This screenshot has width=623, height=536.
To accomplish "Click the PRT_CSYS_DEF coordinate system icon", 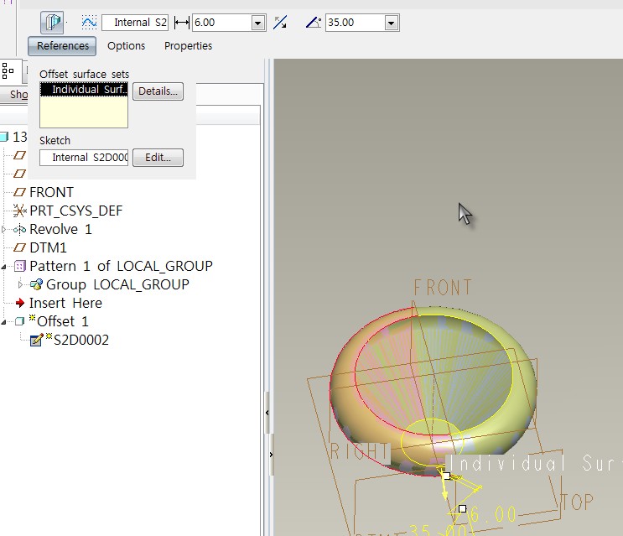I will tap(19, 211).
